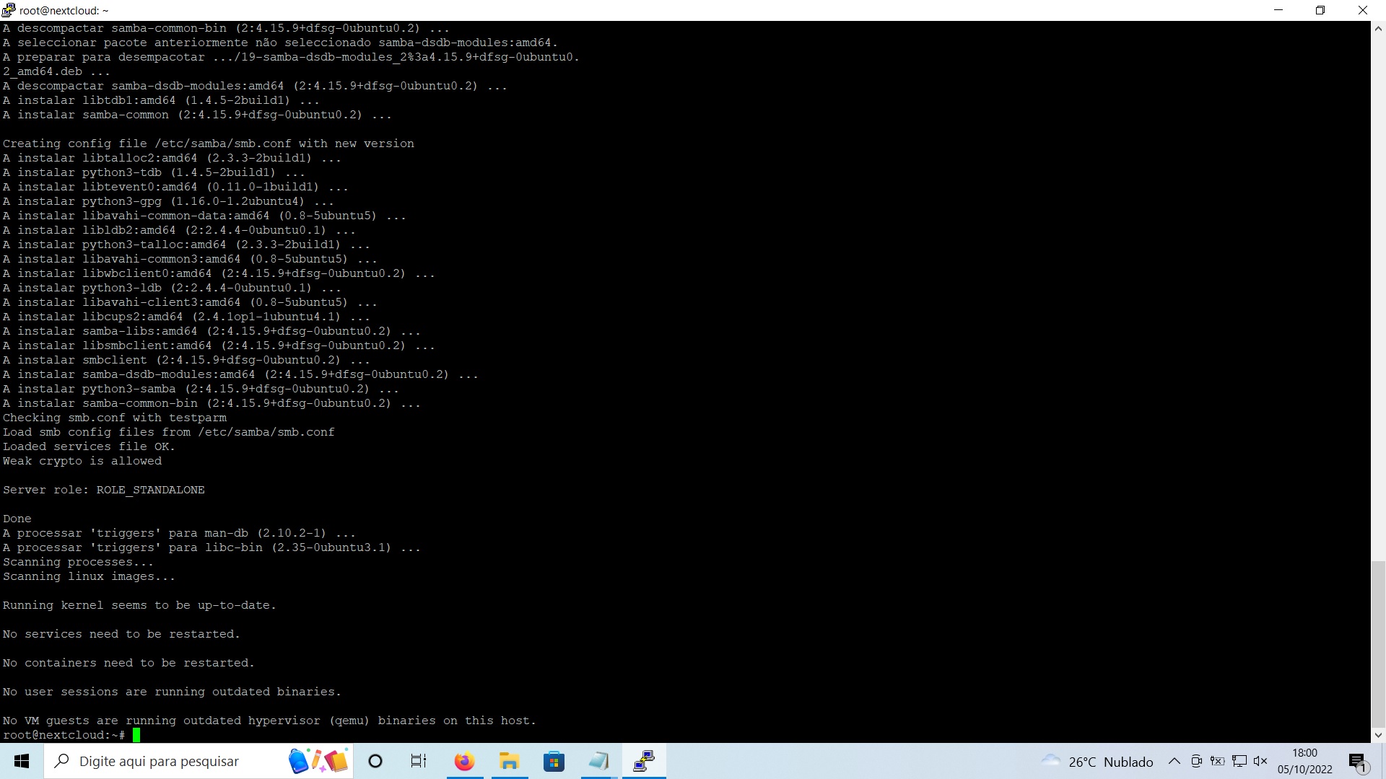Click the taskbar search box

click(x=180, y=761)
